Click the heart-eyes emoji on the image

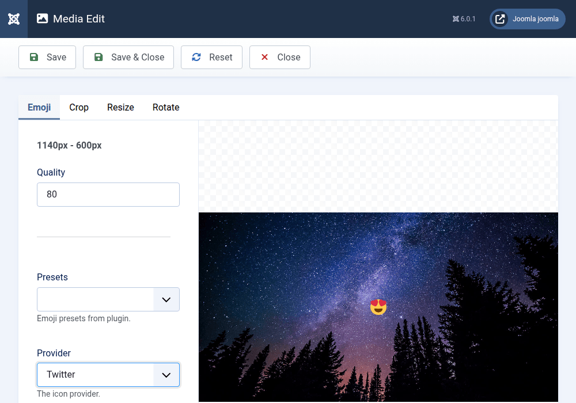[378, 307]
